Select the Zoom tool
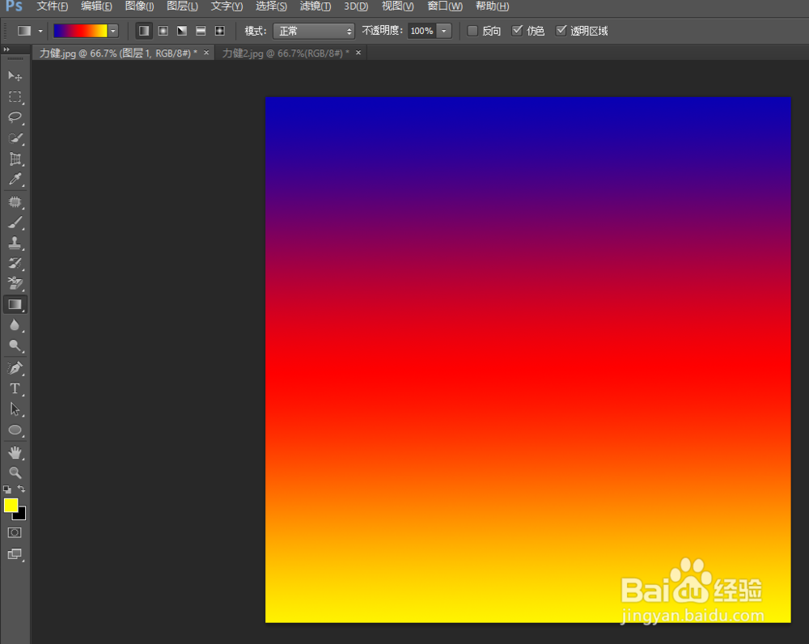 click(15, 472)
